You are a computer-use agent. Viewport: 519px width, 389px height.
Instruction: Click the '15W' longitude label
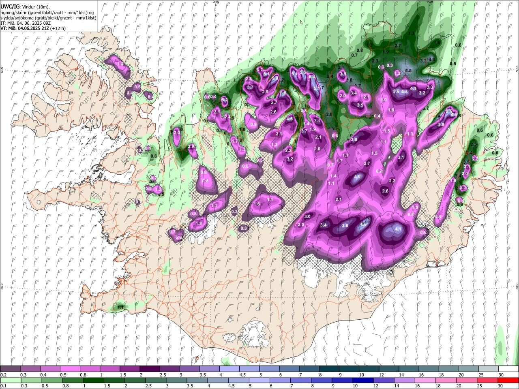click(x=429, y=2)
